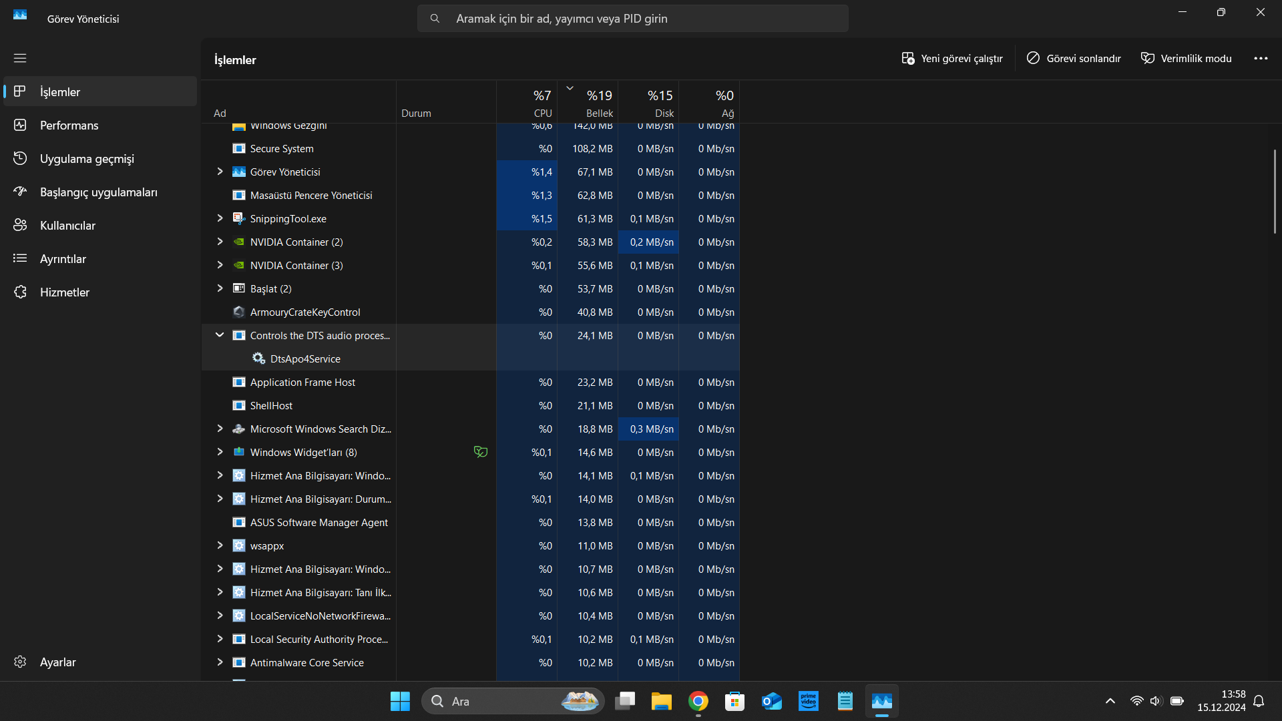Expand NVIDIA Container (2) group
The image size is (1282, 721).
coord(220,242)
